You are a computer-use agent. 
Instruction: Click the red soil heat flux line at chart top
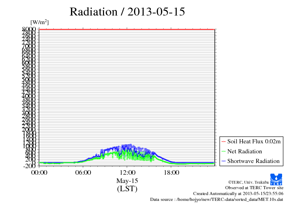point(127,29)
